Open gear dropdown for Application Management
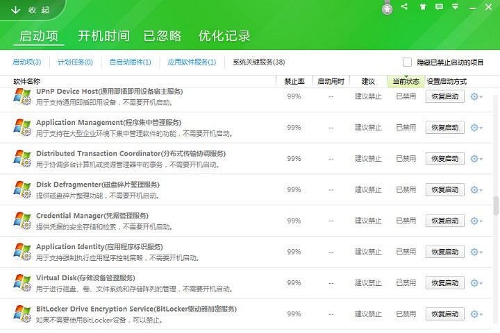500x333 pixels. (x=476, y=128)
